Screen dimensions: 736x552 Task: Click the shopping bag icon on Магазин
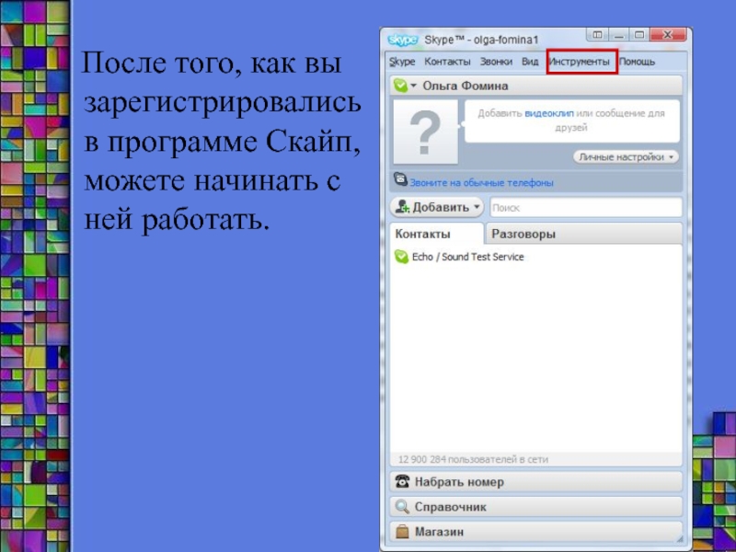tap(402, 532)
